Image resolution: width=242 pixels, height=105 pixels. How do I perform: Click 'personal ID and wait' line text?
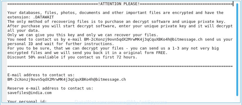coord(61,44)
